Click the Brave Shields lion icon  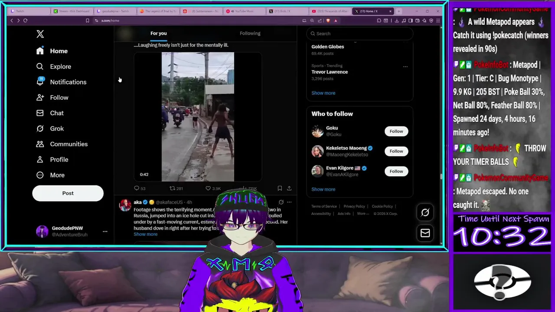(x=328, y=20)
